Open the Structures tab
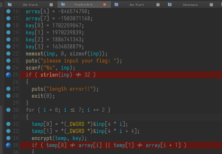222x154 pixels. 190,5
